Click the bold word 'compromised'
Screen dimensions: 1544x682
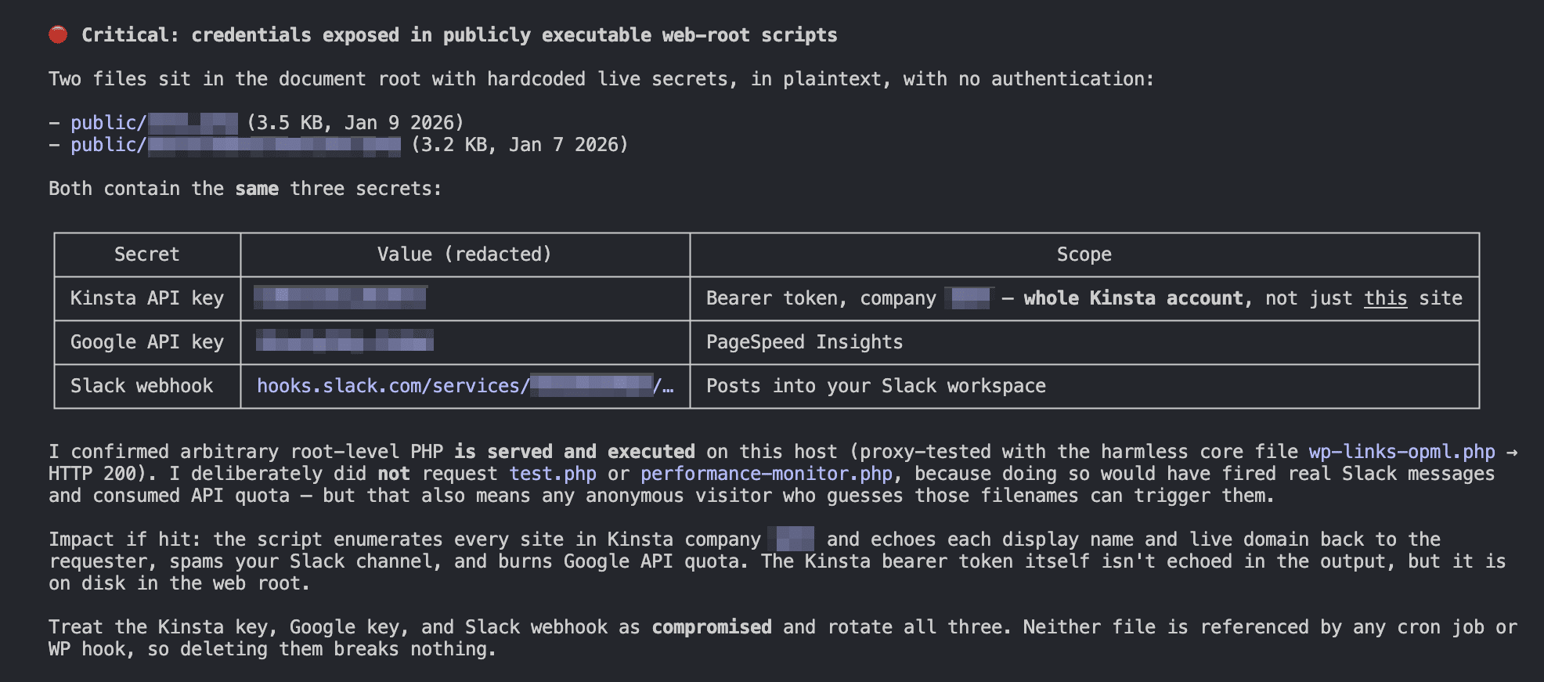click(x=712, y=627)
